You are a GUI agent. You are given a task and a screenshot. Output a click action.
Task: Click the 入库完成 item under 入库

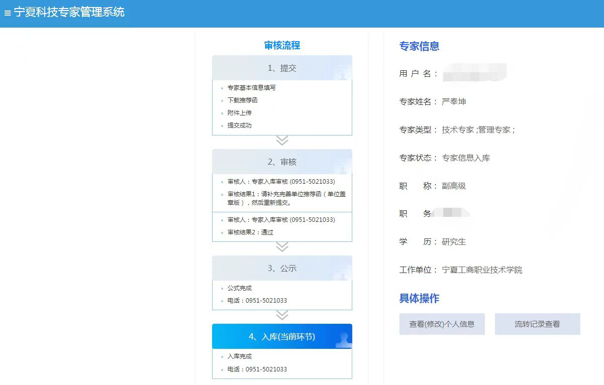pyautogui.click(x=239, y=356)
